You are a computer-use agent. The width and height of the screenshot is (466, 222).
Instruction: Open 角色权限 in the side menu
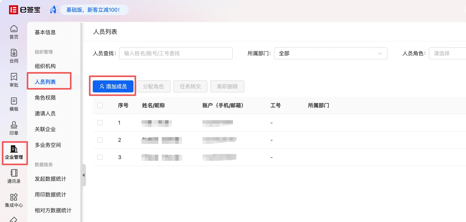pos(45,98)
